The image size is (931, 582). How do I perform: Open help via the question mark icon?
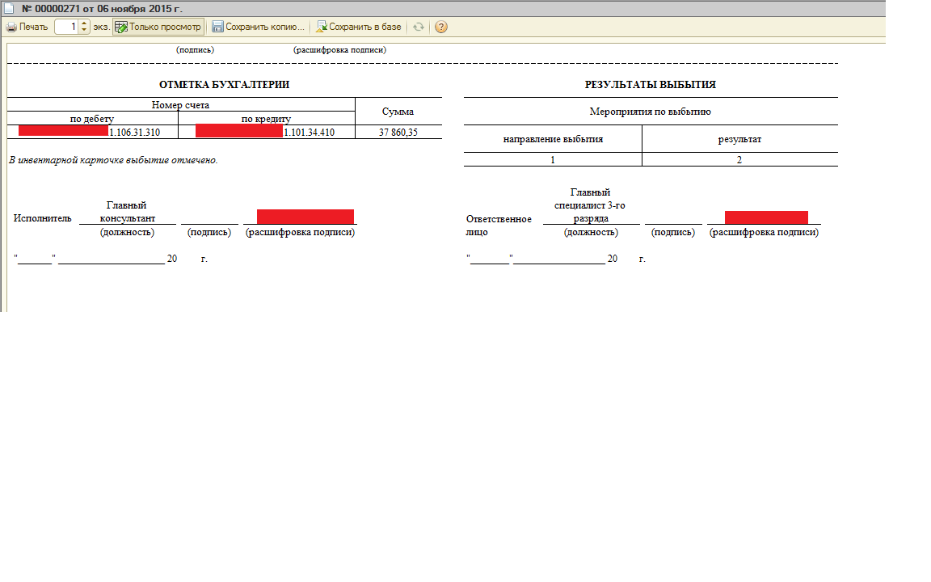pos(441,27)
